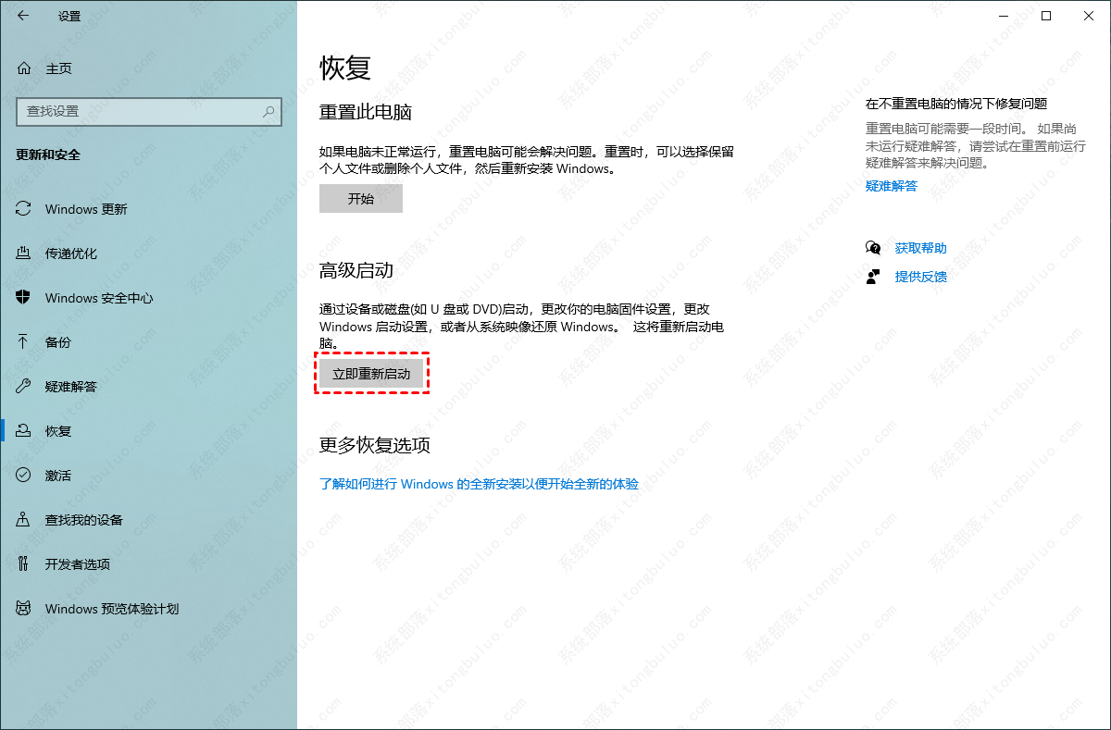1111x730 pixels.
Task: Click the 传递优化 icon
Action: pos(24,254)
